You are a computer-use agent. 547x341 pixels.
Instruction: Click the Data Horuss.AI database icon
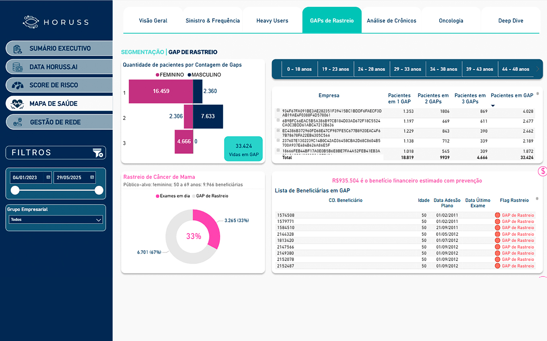[x=18, y=67]
